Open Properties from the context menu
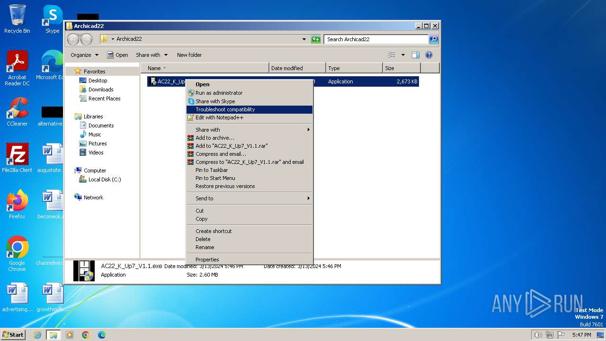 249,260
